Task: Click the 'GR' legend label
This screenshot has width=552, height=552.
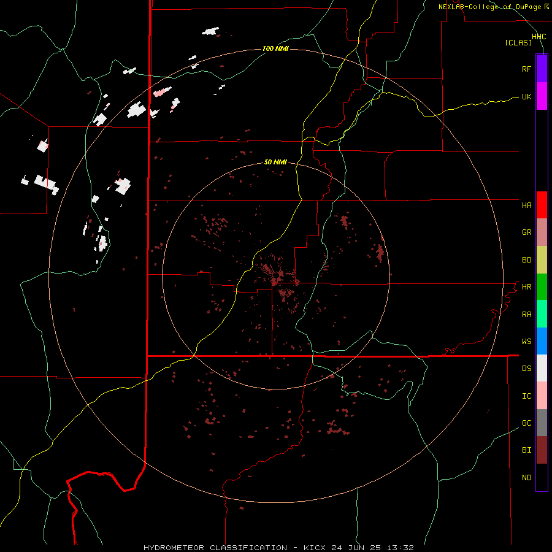Action: pyautogui.click(x=526, y=232)
